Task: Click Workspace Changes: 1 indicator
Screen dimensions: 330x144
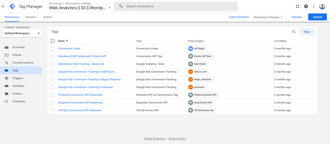Action: [268, 17]
